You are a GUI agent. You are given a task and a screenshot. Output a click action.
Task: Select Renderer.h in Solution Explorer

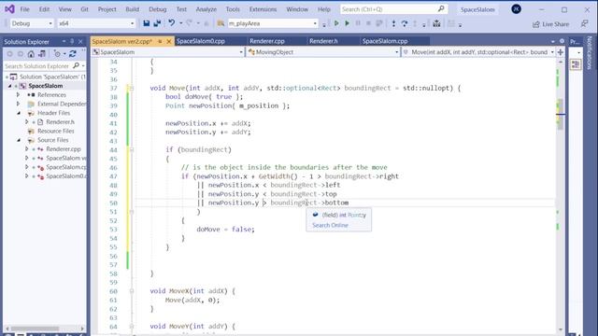coord(60,122)
